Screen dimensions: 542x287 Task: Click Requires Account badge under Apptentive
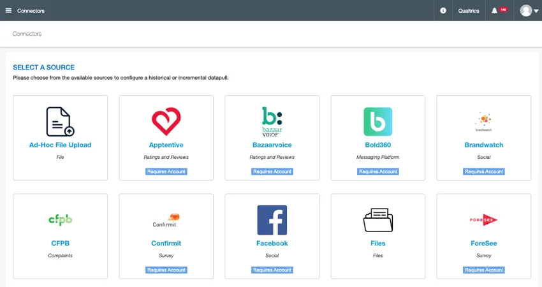point(166,172)
